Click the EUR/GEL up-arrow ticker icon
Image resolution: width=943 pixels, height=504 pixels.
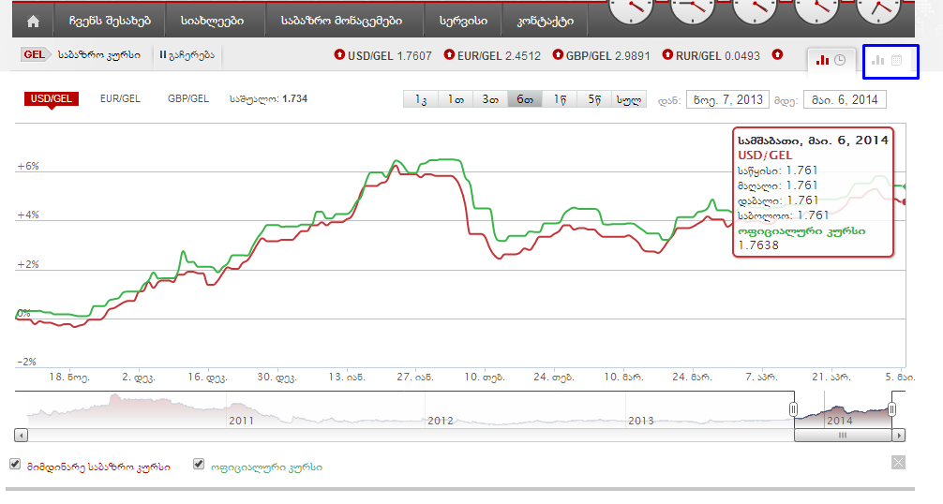(449, 54)
